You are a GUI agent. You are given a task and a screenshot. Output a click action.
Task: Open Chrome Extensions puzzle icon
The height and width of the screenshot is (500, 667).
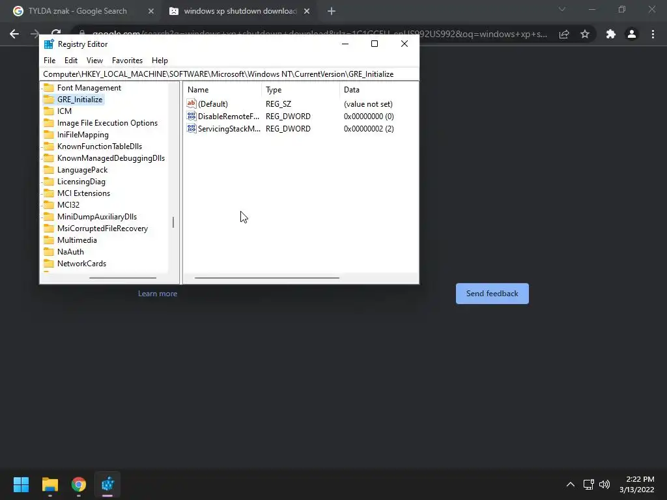point(611,34)
